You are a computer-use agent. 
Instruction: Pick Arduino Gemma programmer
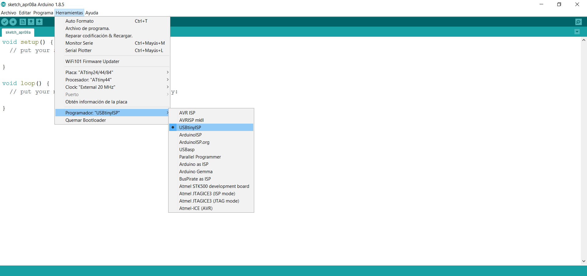(x=211, y=171)
